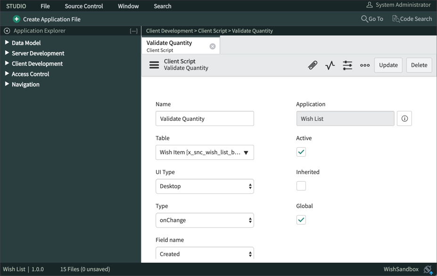The image size is (437, 276).
Task: Click into the Name input field
Action: 205,118
